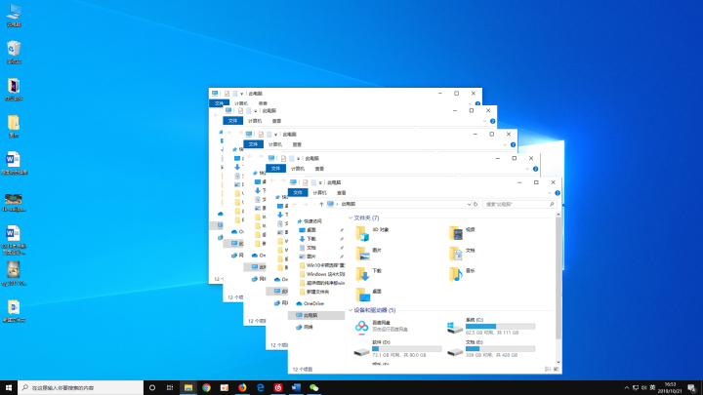Open the quick access toolbar dropdown in front title bar
The width and height of the screenshot is (703, 395).
(x=320, y=182)
